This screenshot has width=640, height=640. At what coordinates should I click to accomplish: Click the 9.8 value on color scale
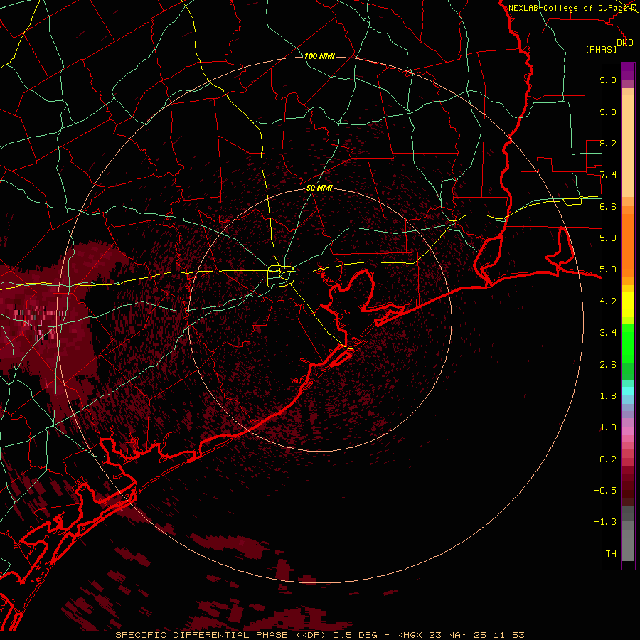pos(608,80)
